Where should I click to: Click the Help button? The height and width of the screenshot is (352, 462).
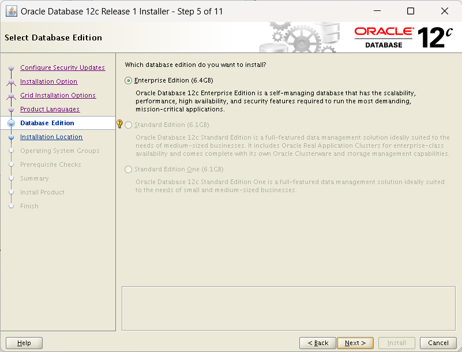(x=24, y=343)
